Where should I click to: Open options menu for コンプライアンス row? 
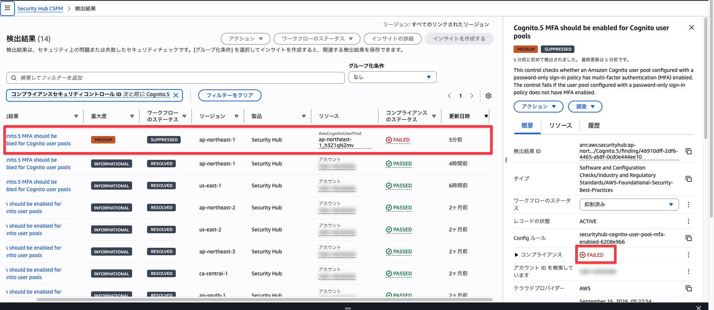[x=689, y=255]
